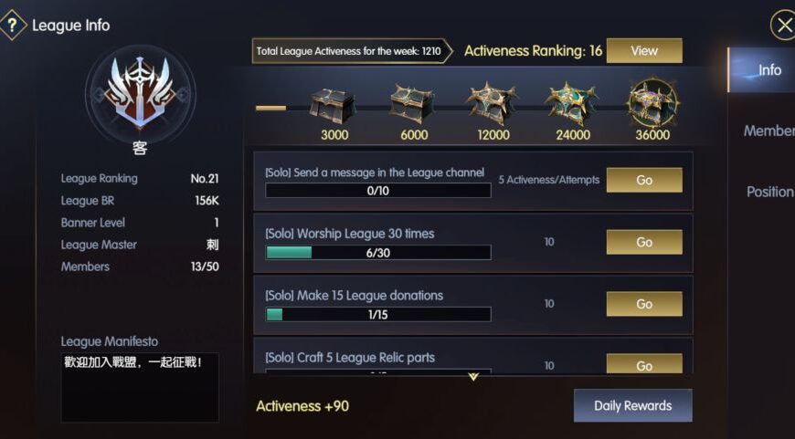Open the help question mark icon
This screenshot has width=795, height=439.
(x=12, y=25)
